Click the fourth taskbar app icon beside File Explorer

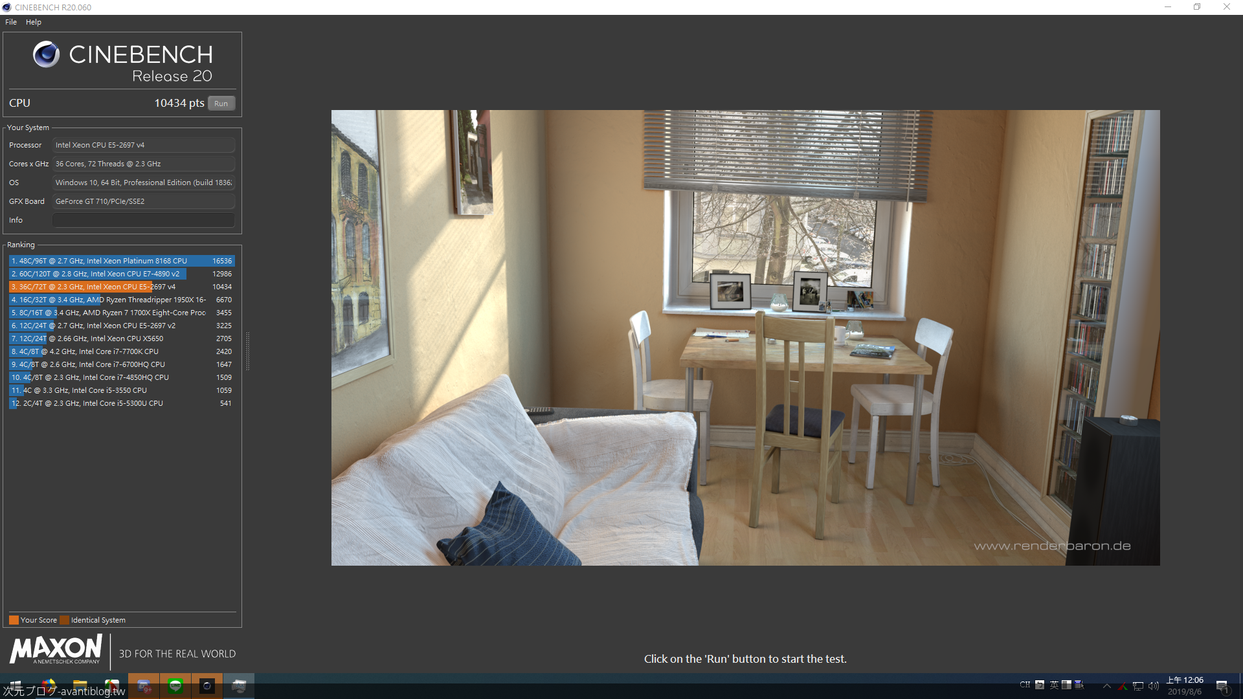tap(112, 686)
